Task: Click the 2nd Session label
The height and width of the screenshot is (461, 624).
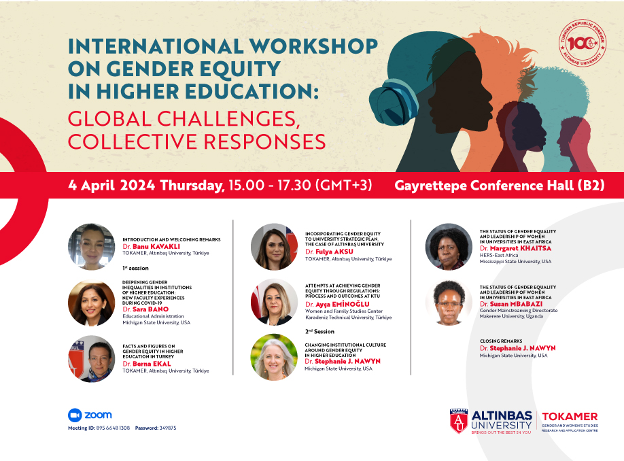Action: pos(319,331)
